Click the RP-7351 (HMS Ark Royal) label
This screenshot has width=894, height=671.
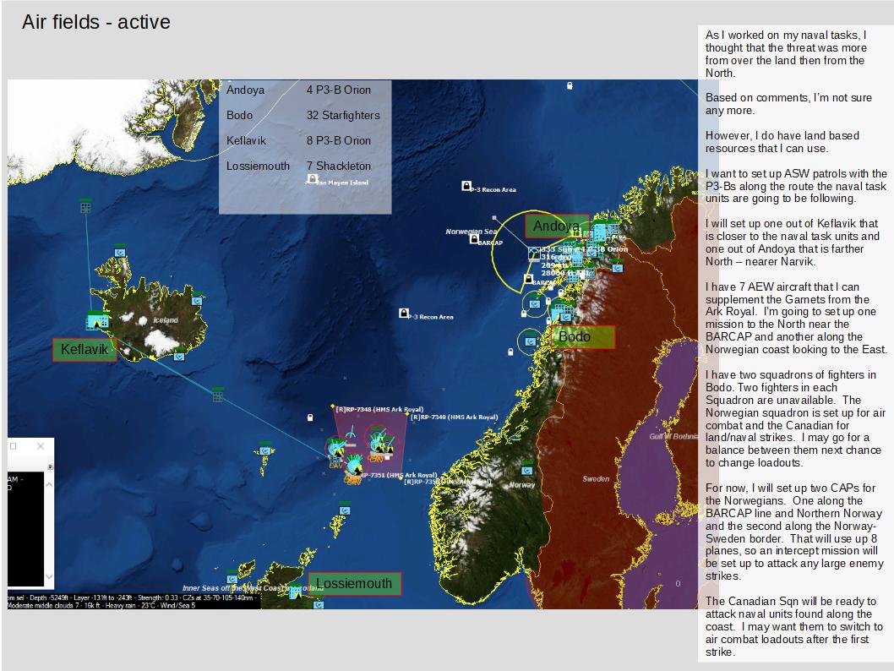click(x=398, y=475)
